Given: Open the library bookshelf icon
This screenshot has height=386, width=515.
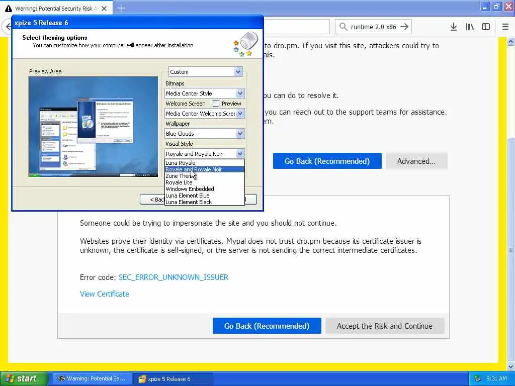Looking at the screenshot, I should pos(470,27).
